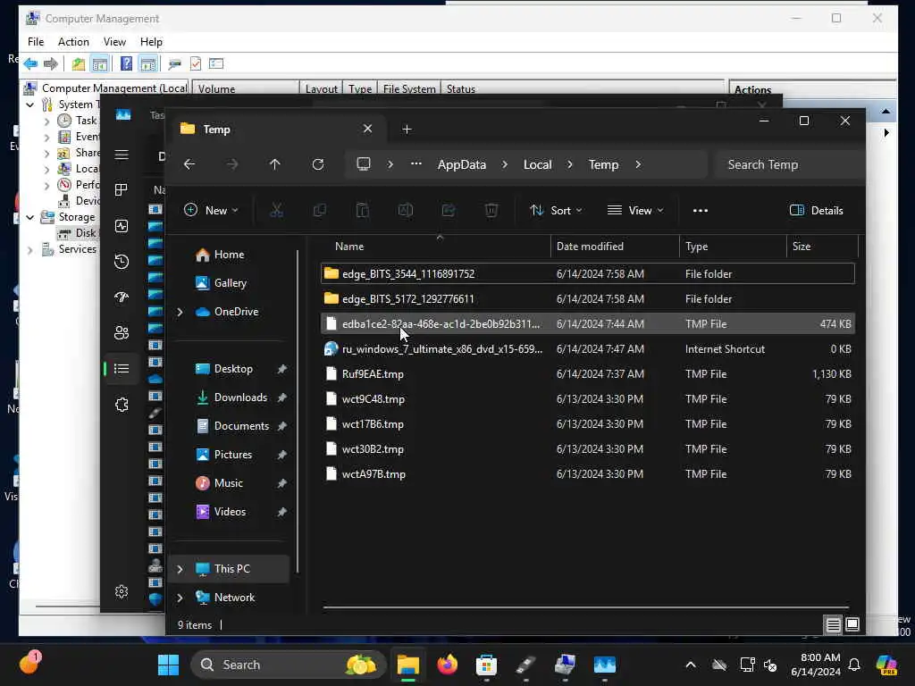The width and height of the screenshot is (915, 686).
Task: Add a new Explorer tab with plus
Action: 407,129
